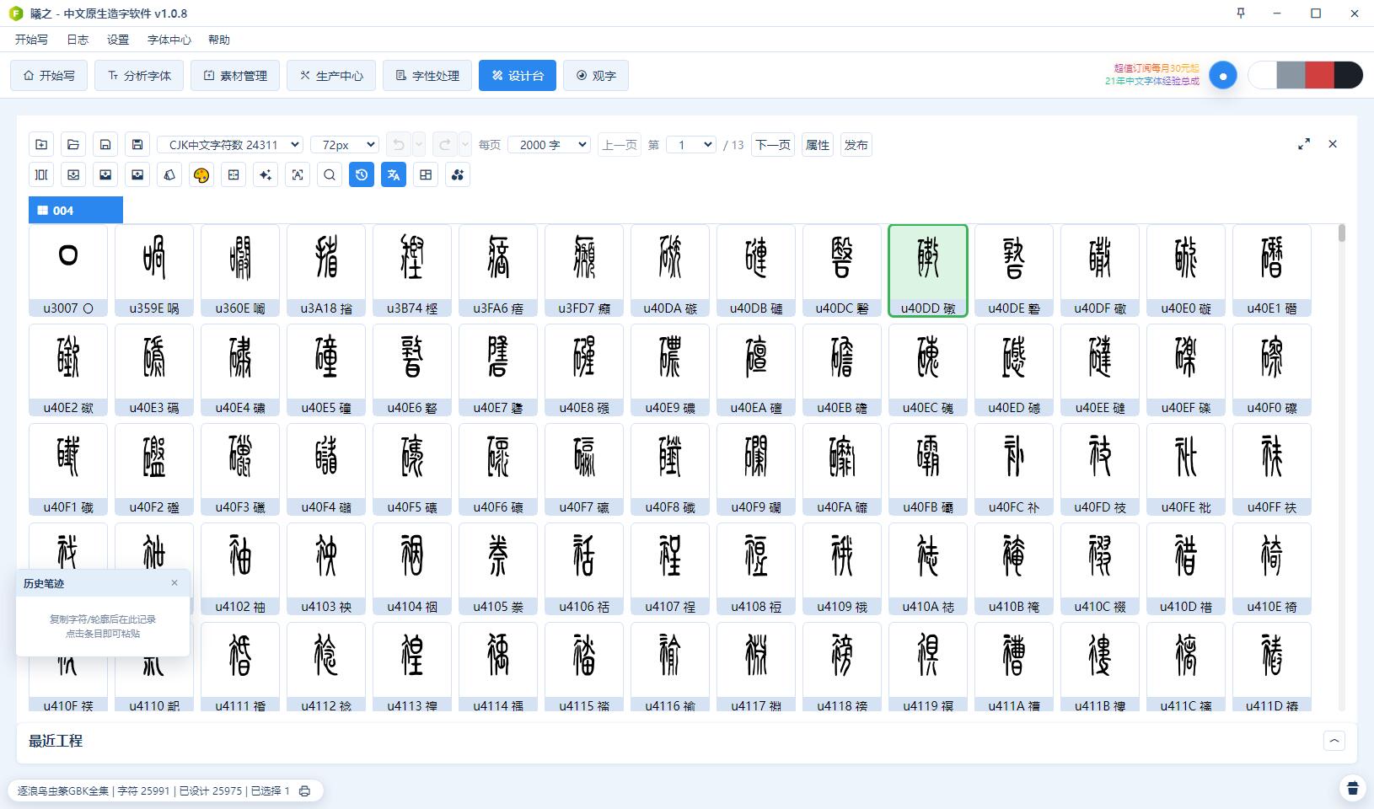Open the 字体中心 menu
This screenshot has height=809, width=1374.
[169, 40]
